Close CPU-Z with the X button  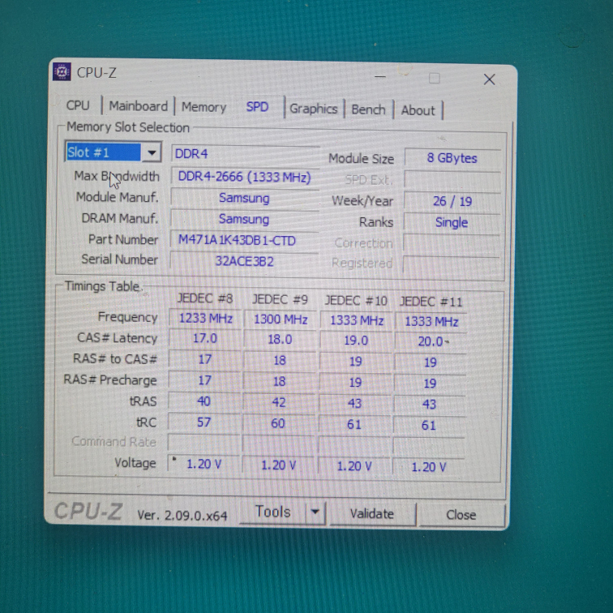(489, 79)
